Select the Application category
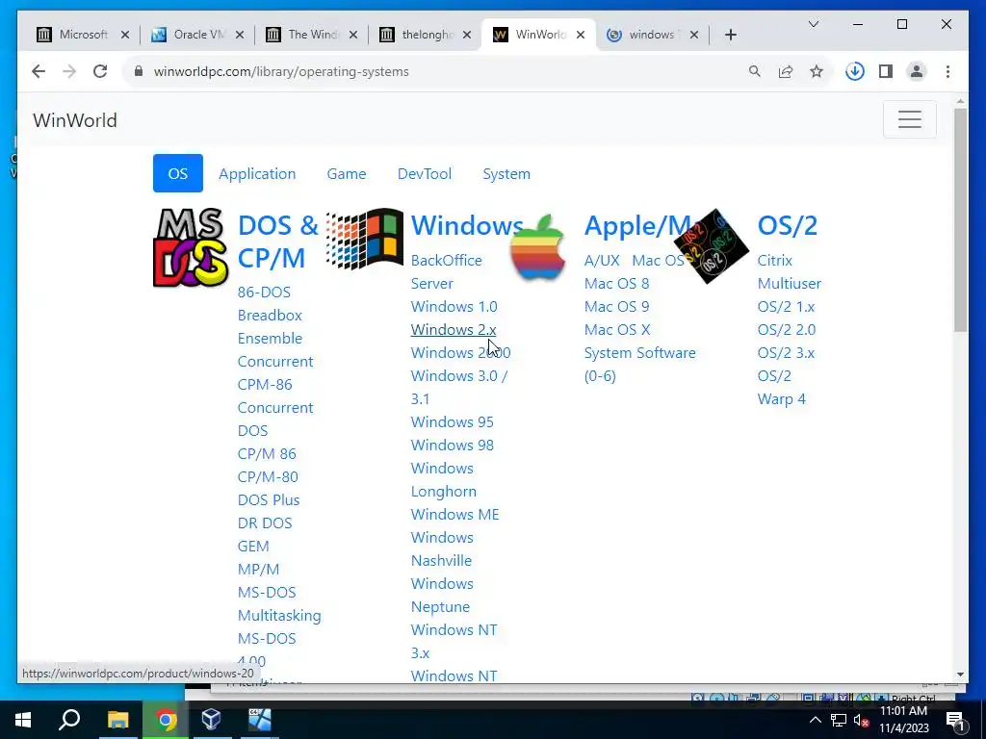This screenshot has height=739, width=986. [x=257, y=173]
